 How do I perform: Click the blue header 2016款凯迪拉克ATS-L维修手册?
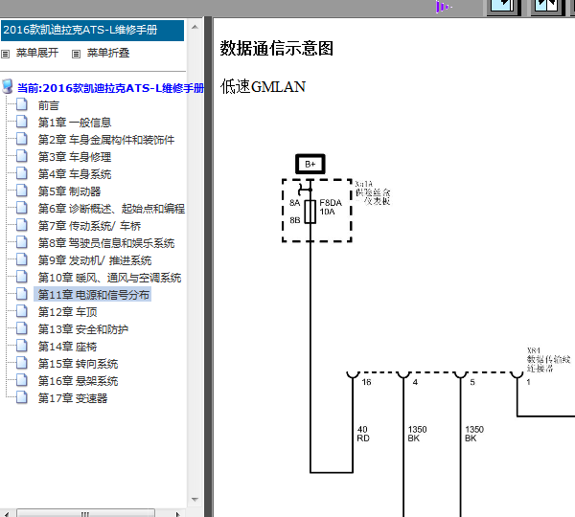(x=92, y=31)
